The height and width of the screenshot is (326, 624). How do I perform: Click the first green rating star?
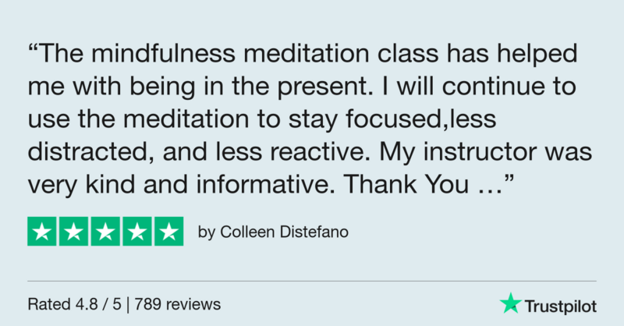point(43,231)
